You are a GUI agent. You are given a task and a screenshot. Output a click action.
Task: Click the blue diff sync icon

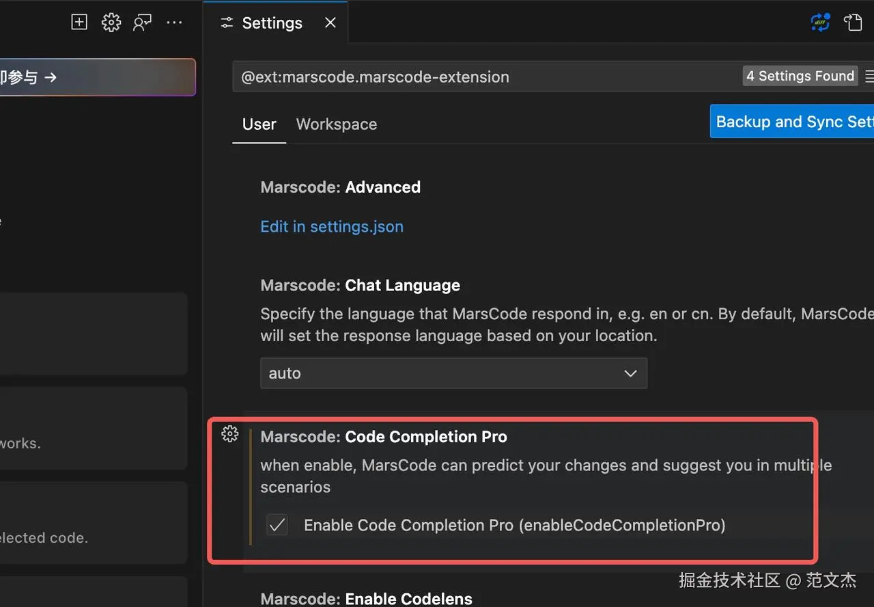click(820, 23)
